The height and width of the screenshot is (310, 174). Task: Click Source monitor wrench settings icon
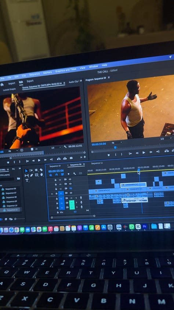(x=65, y=147)
